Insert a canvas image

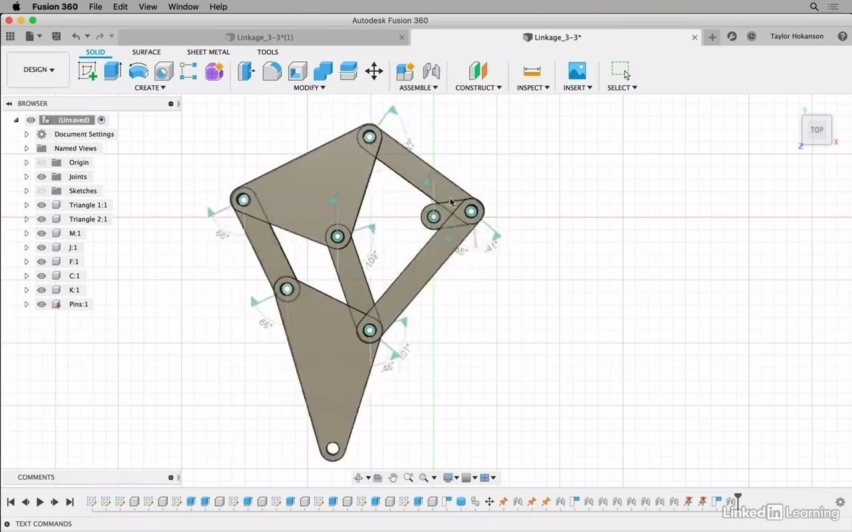pos(576,70)
